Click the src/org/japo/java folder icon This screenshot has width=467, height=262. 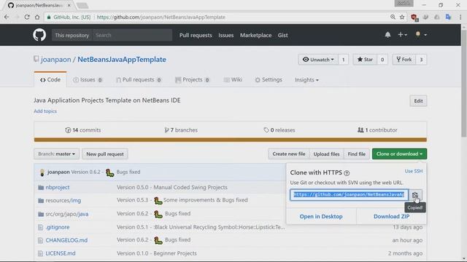(41, 214)
